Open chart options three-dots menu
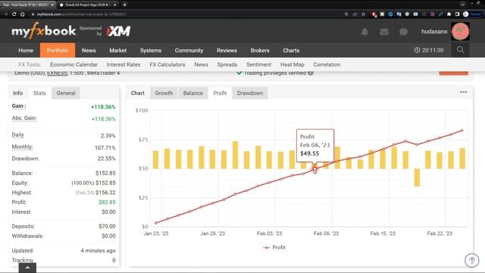Viewport: 485px width, 273px height. tap(463, 93)
